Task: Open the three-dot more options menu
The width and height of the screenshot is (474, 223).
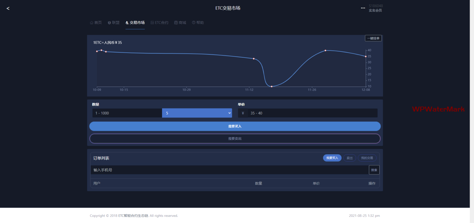Action: click(363, 8)
